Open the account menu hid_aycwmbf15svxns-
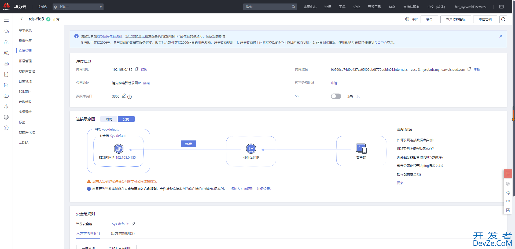Viewport: 515px width, 249px height. pos(471,7)
